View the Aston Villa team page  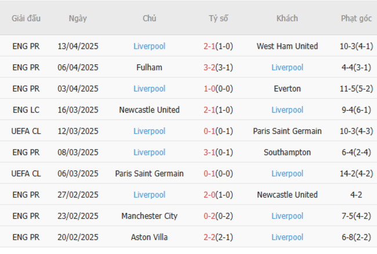click(x=149, y=237)
